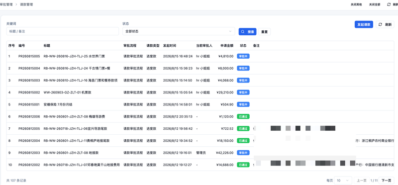
Task: Open the 全部状态 status dropdown
Action: coord(179,31)
